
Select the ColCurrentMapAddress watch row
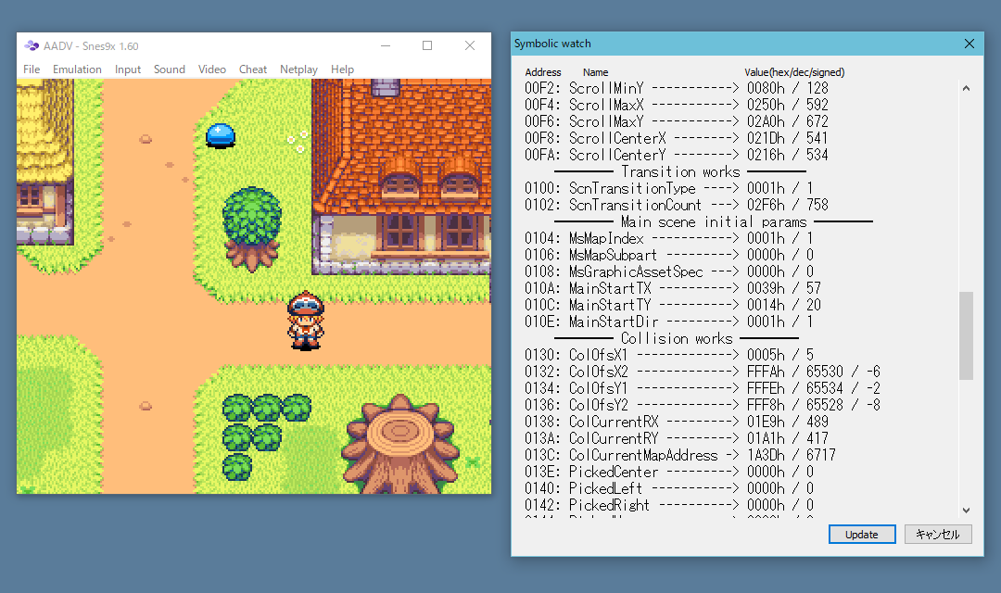(x=680, y=455)
